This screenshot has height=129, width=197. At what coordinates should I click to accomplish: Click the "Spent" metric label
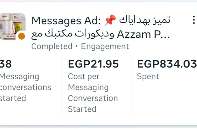(x=148, y=76)
